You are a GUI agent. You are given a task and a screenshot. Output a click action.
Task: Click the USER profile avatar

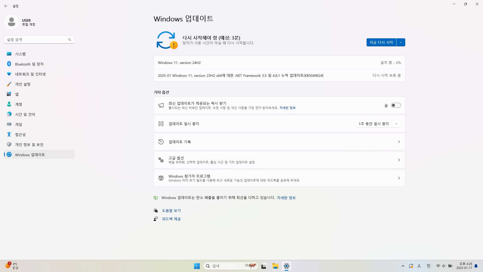[x=12, y=22]
